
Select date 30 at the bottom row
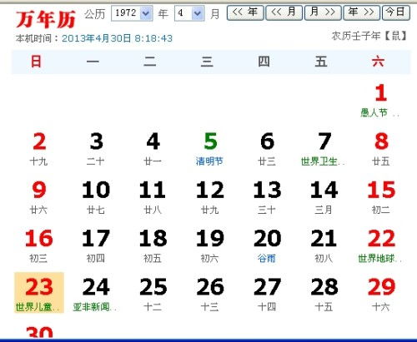coord(39,332)
